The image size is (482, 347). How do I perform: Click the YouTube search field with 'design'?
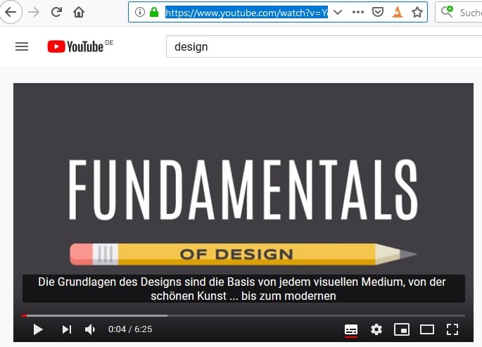317,47
